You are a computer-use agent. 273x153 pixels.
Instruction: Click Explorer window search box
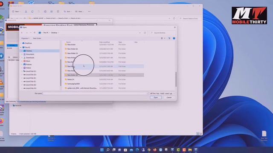(x=189, y=18)
